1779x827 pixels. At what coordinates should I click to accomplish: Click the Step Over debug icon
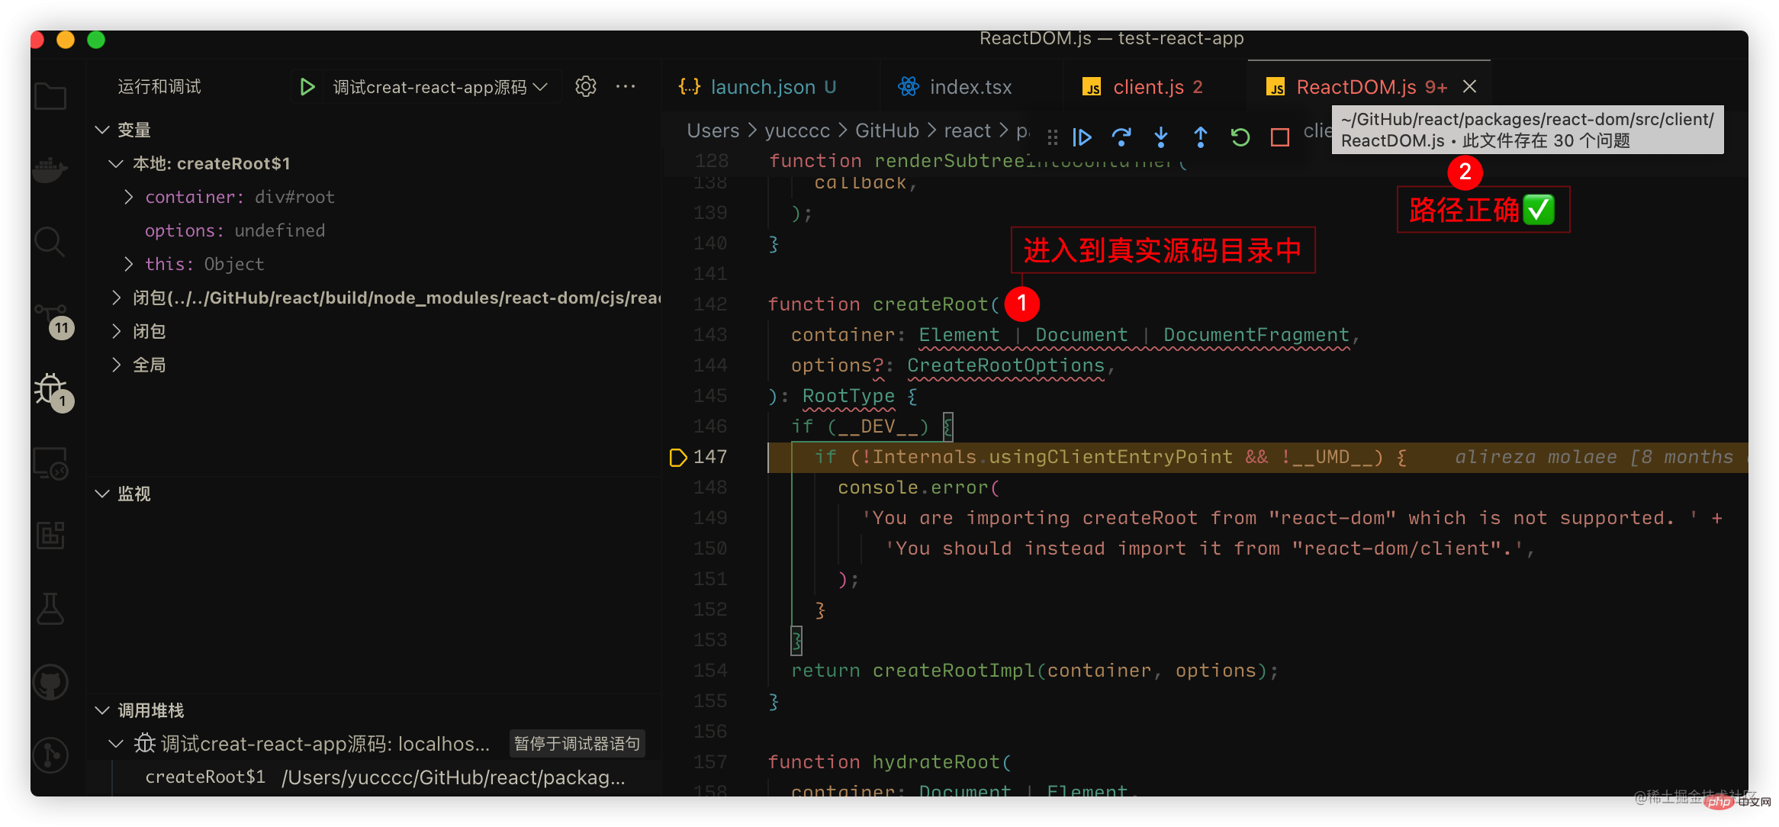click(x=1121, y=137)
